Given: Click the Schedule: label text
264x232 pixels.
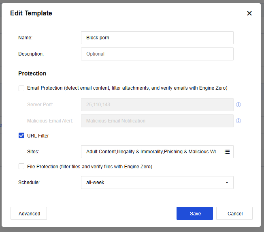Looking at the screenshot, I should 29,183.
